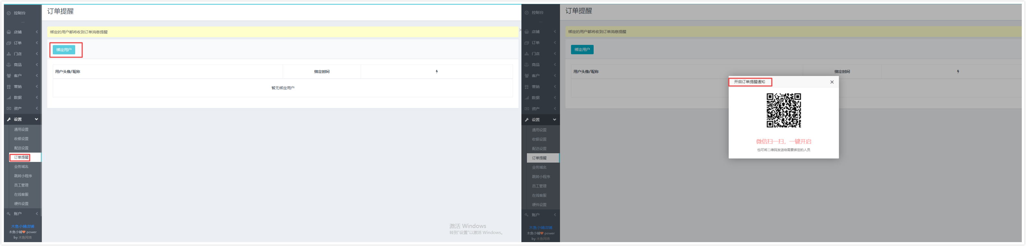
Task: Open 在线客服 in left sidebar submenu
Action: click(x=21, y=195)
